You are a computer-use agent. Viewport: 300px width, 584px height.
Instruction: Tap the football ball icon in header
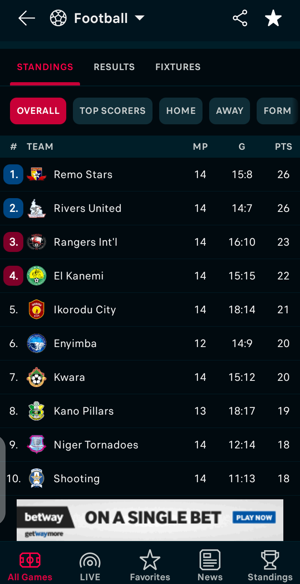pyautogui.click(x=58, y=18)
